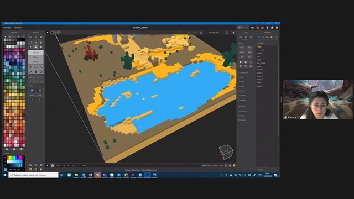
Task: Open the chr_knight model in project list
Action: pyautogui.click(x=261, y=63)
